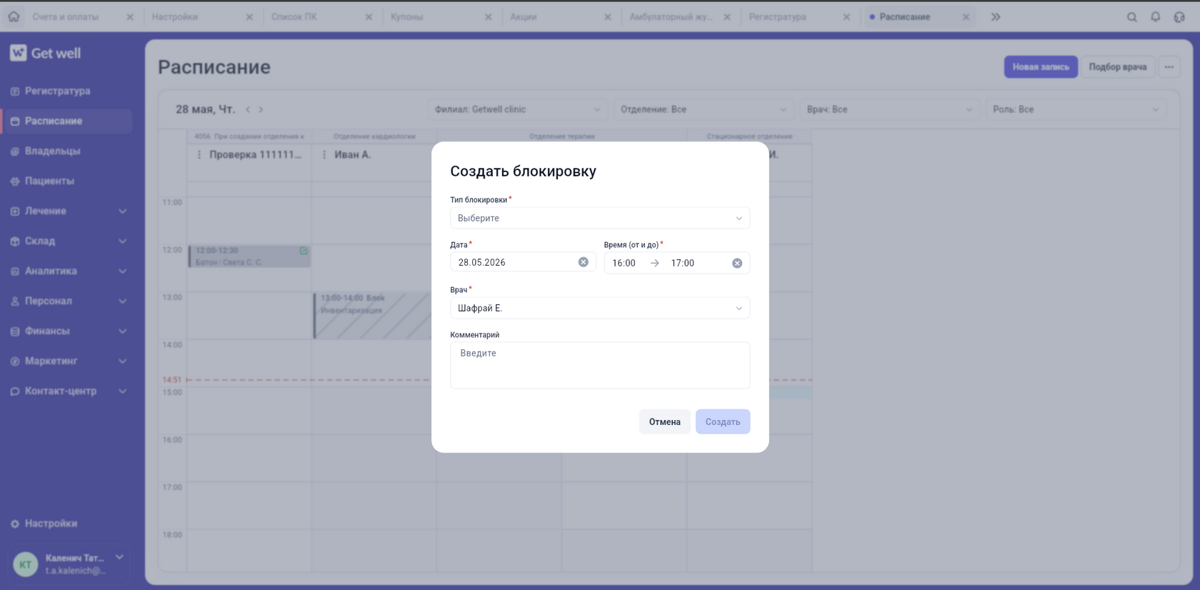Expand the Лечение sidebar section
Image resolution: width=1200 pixels, height=590 pixels.
pos(69,211)
